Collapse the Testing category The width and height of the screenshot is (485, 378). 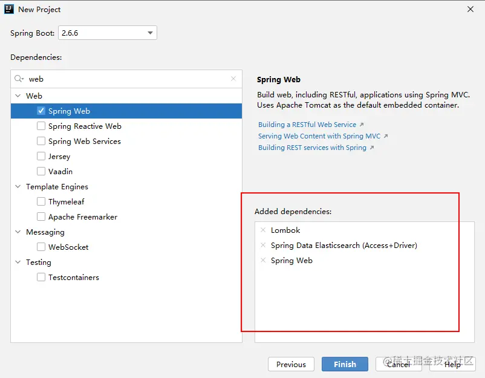tap(18, 262)
